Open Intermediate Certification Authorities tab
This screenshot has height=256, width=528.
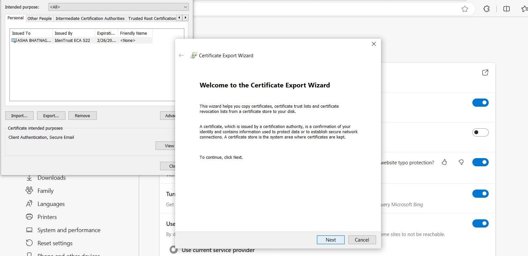(x=90, y=19)
